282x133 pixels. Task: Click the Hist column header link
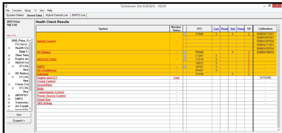point(233,29)
